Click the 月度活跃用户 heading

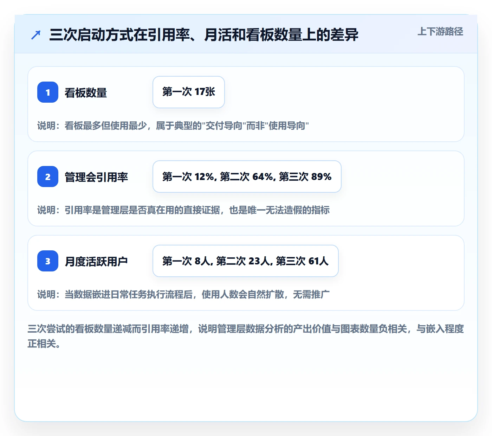(96, 262)
